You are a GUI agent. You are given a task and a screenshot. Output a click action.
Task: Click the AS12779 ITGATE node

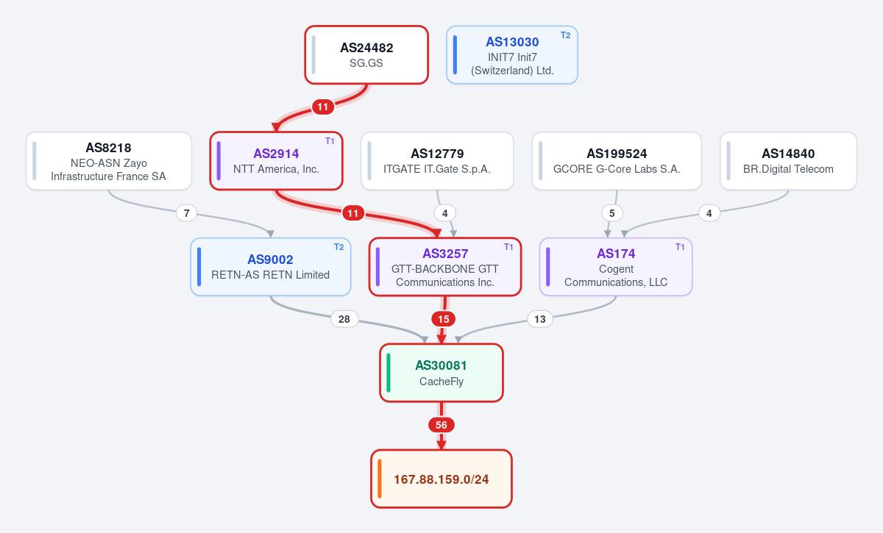pos(437,161)
